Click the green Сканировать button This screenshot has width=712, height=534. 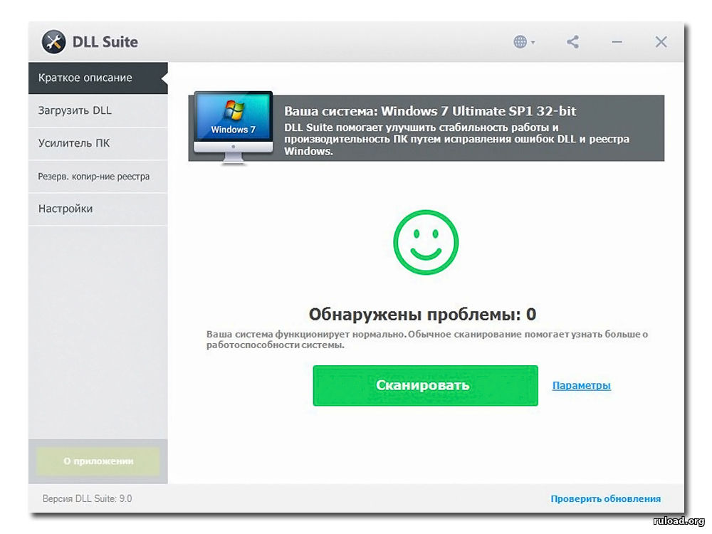426,385
